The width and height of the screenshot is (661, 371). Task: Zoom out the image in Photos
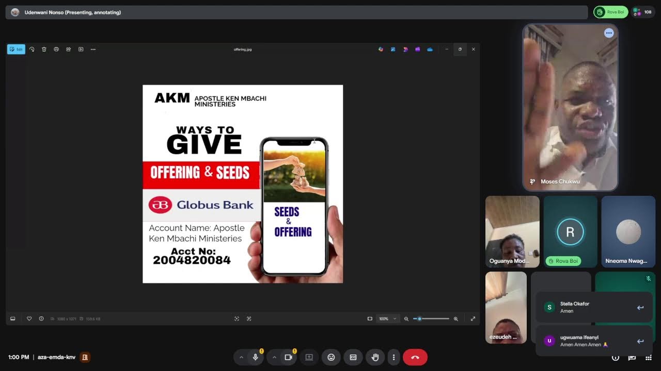pyautogui.click(x=406, y=319)
